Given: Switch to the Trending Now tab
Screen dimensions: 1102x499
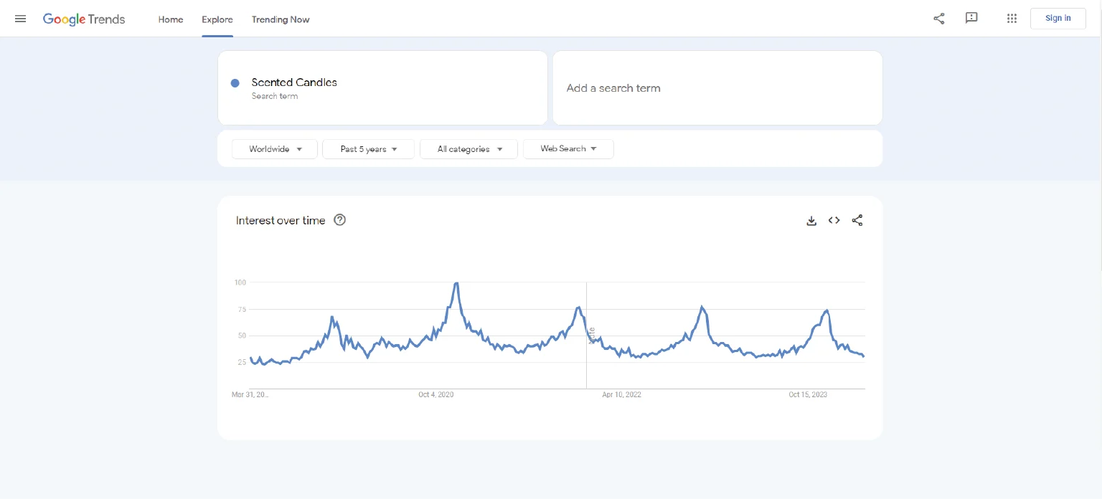Looking at the screenshot, I should click(x=281, y=19).
